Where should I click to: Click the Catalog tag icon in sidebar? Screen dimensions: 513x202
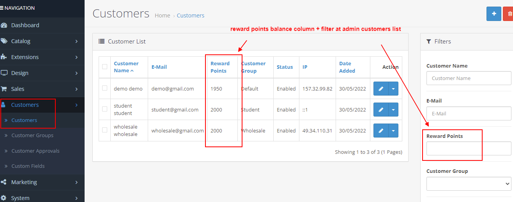4,41
